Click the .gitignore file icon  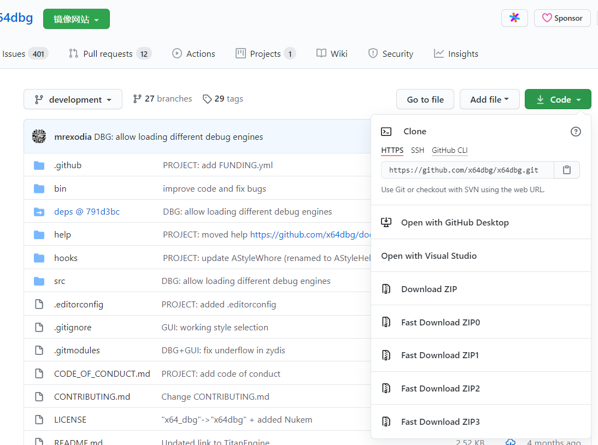pos(39,327)
